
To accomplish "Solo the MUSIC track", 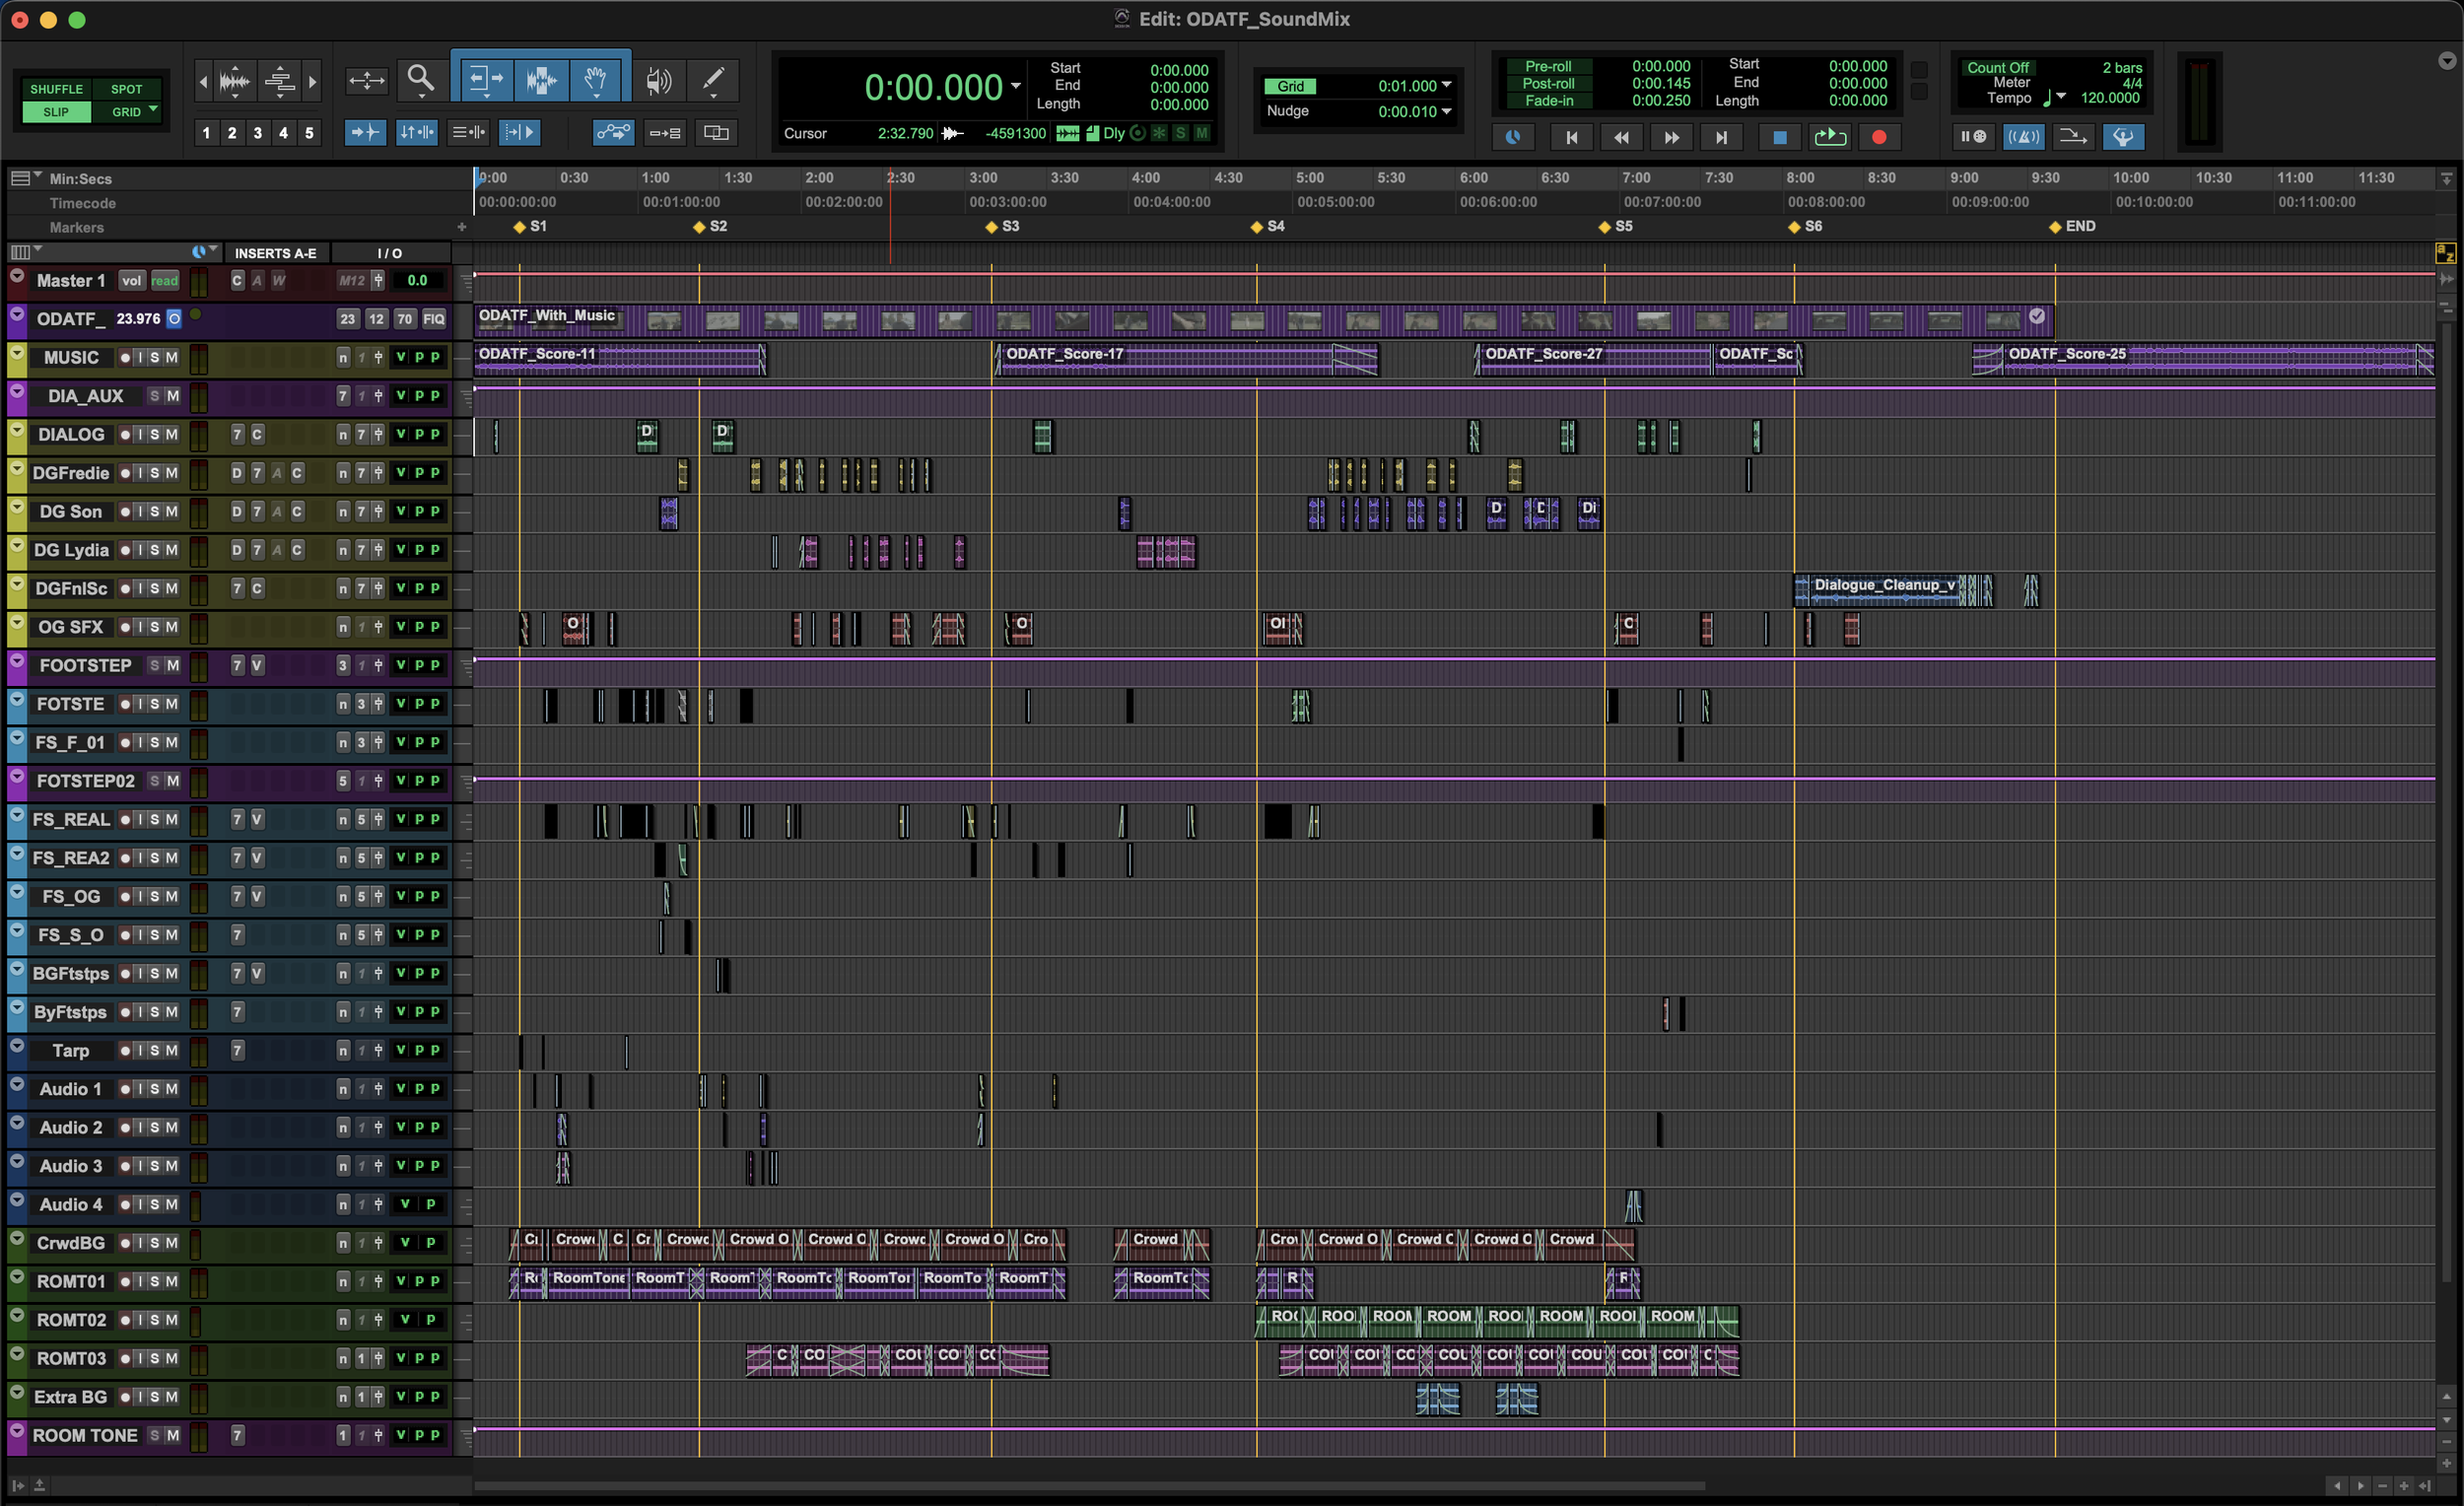I will tap(155, 357).
